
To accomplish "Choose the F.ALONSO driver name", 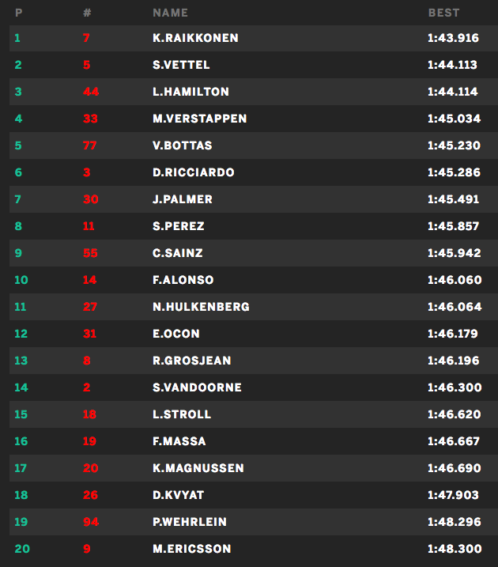I will [x=183, y=280].
